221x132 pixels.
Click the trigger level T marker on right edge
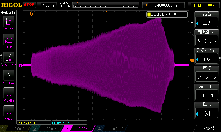[192, 61]
